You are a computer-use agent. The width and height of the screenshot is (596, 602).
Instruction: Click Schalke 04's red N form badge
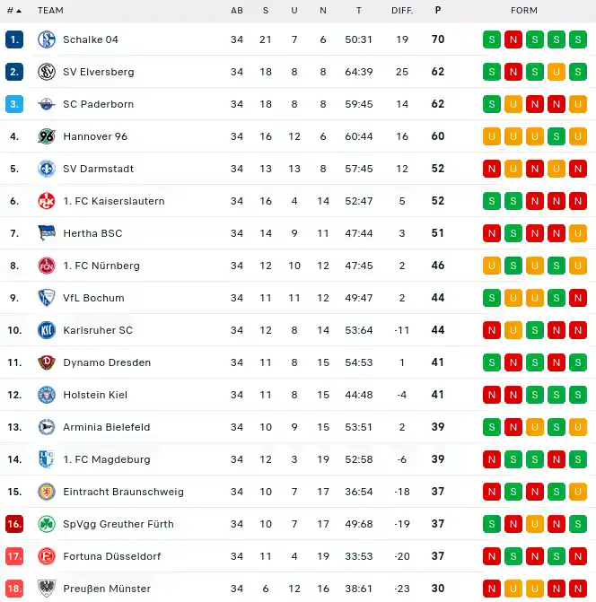click(513, 39)
